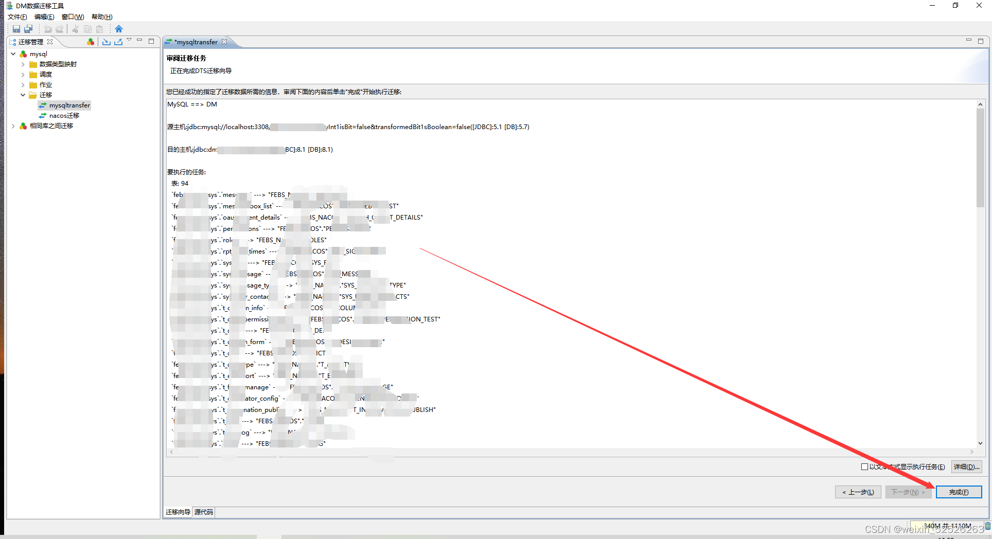The image size is (992, 539).
Task: Click the 作业 folder icon
Action: coord(33,85)
